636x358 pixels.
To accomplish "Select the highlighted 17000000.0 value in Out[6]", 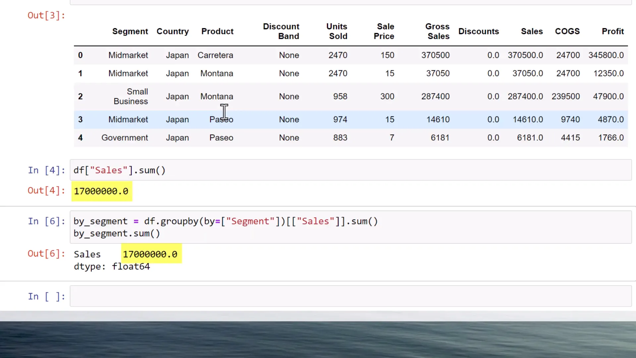I will point(150,254).
